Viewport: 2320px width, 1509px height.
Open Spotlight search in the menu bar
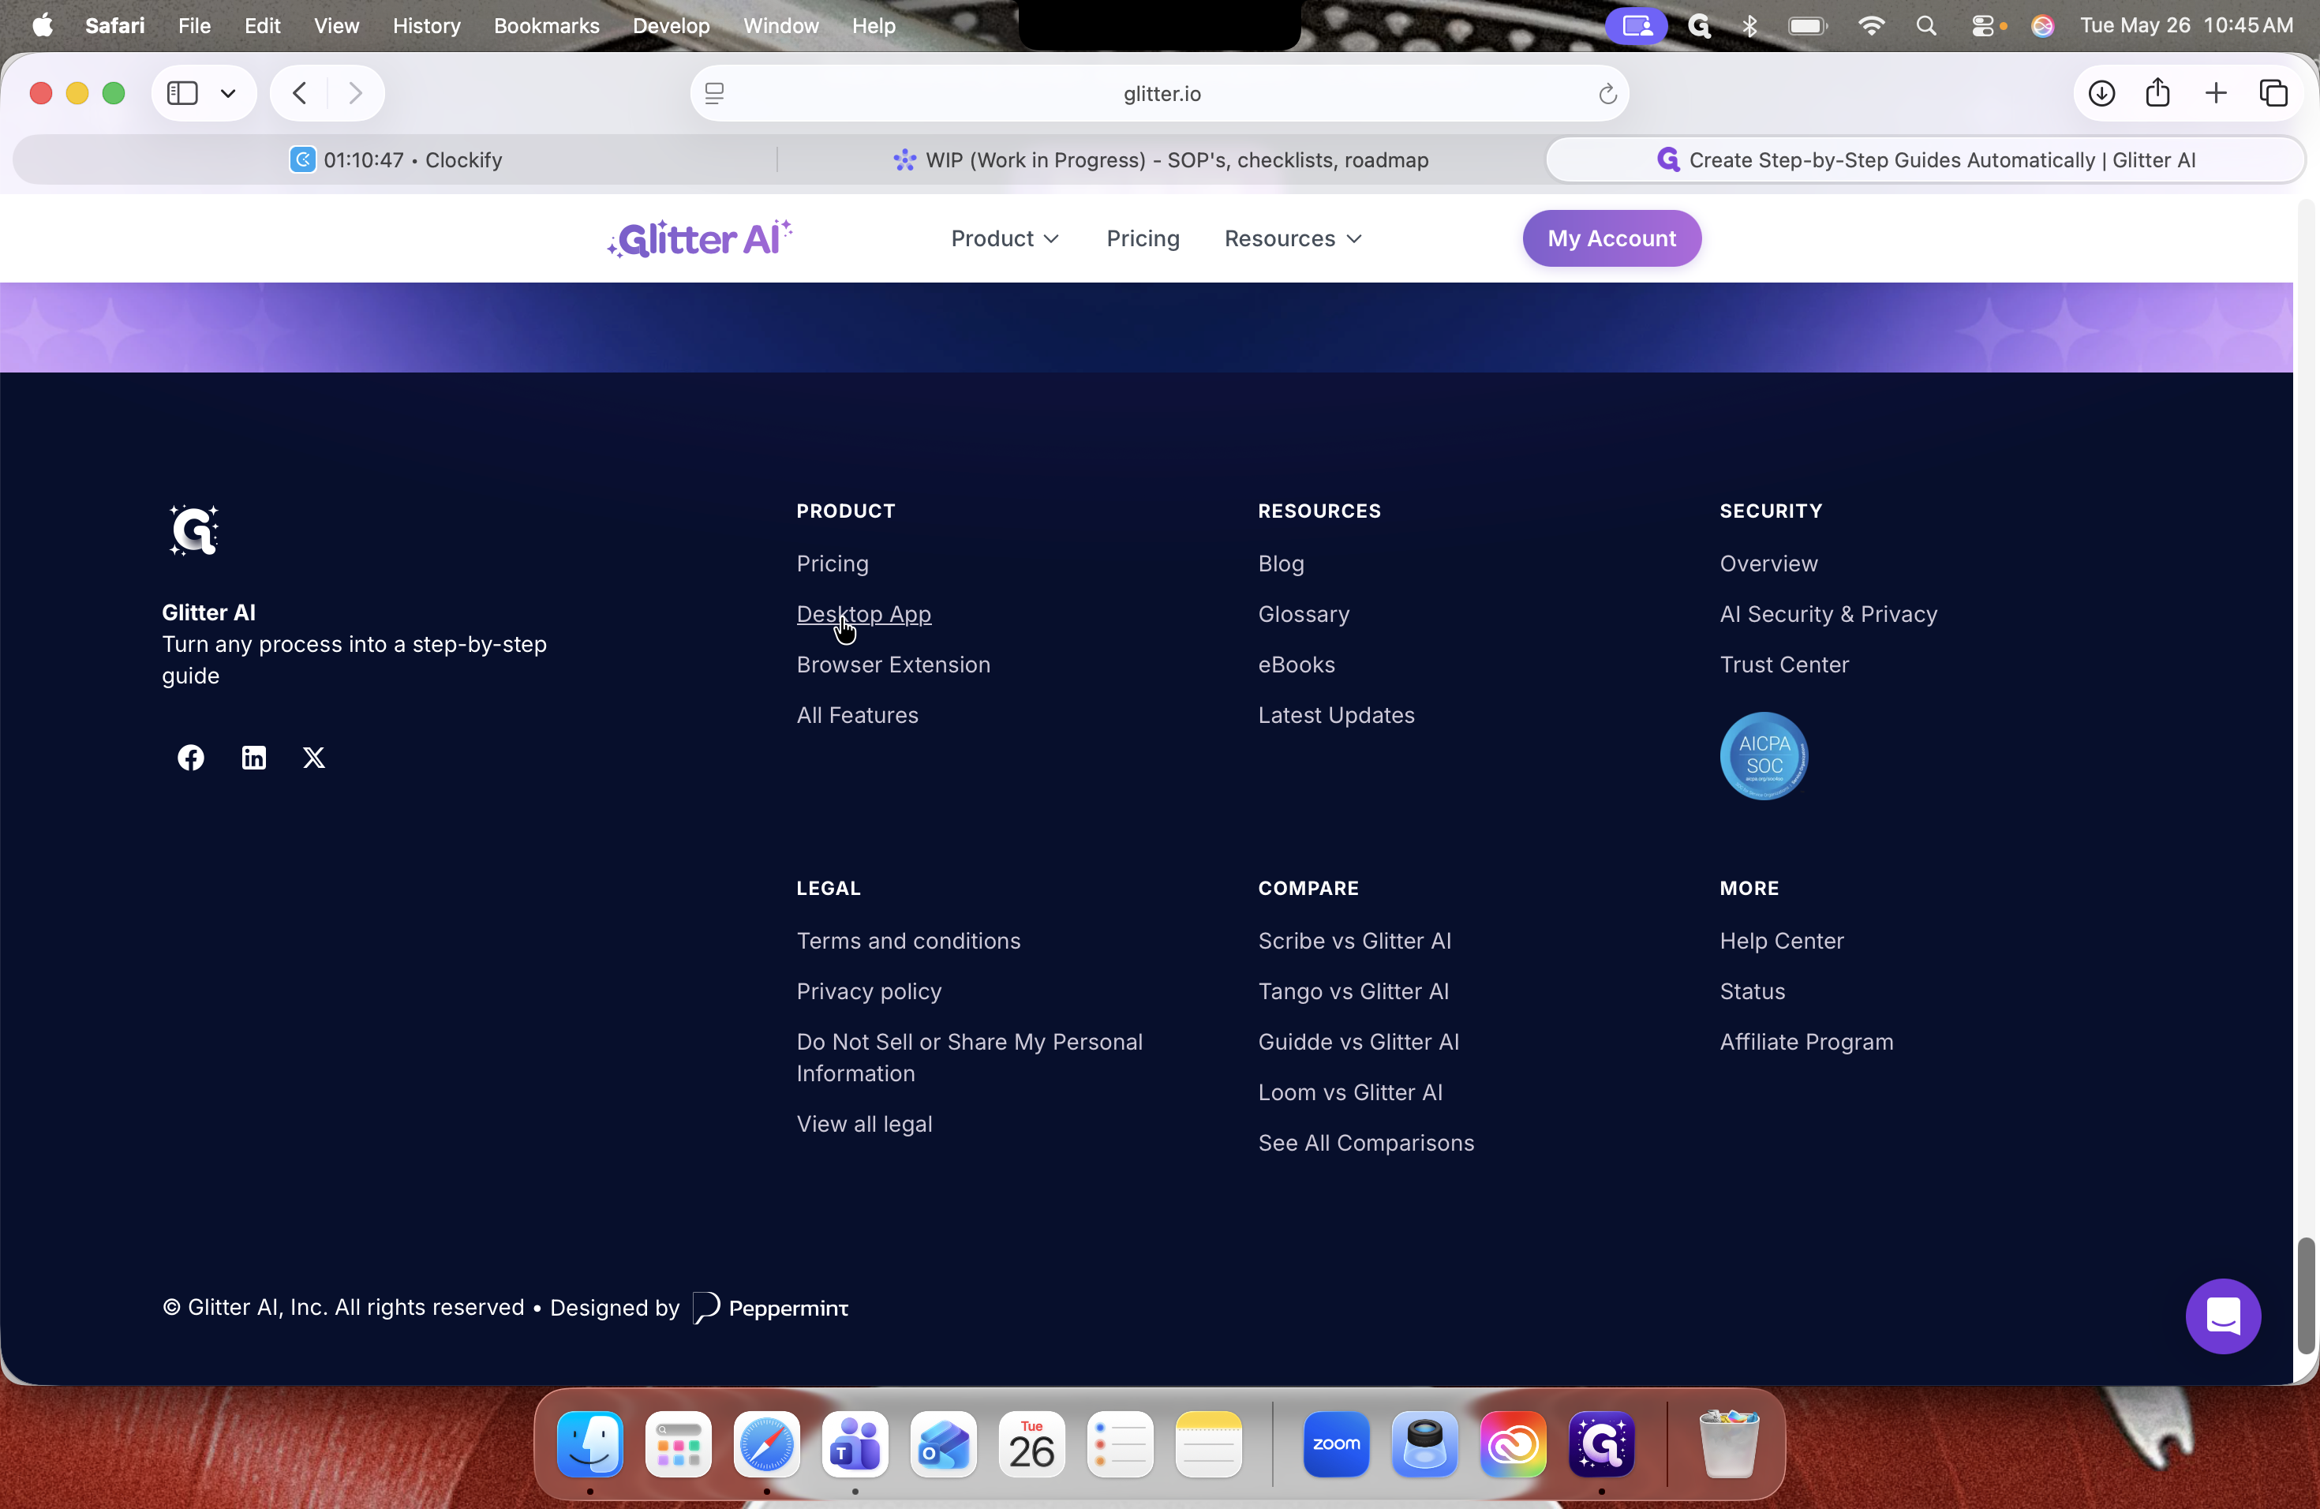[x=1926, y=26]
